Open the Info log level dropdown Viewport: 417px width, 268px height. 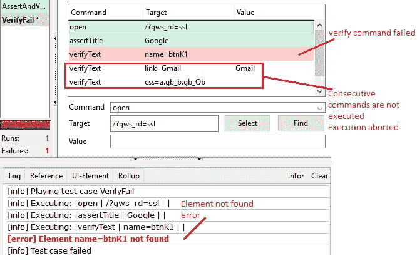pos(296,176)
